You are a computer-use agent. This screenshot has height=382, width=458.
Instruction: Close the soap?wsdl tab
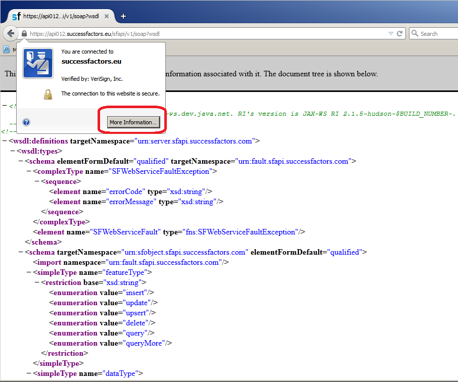107,16
